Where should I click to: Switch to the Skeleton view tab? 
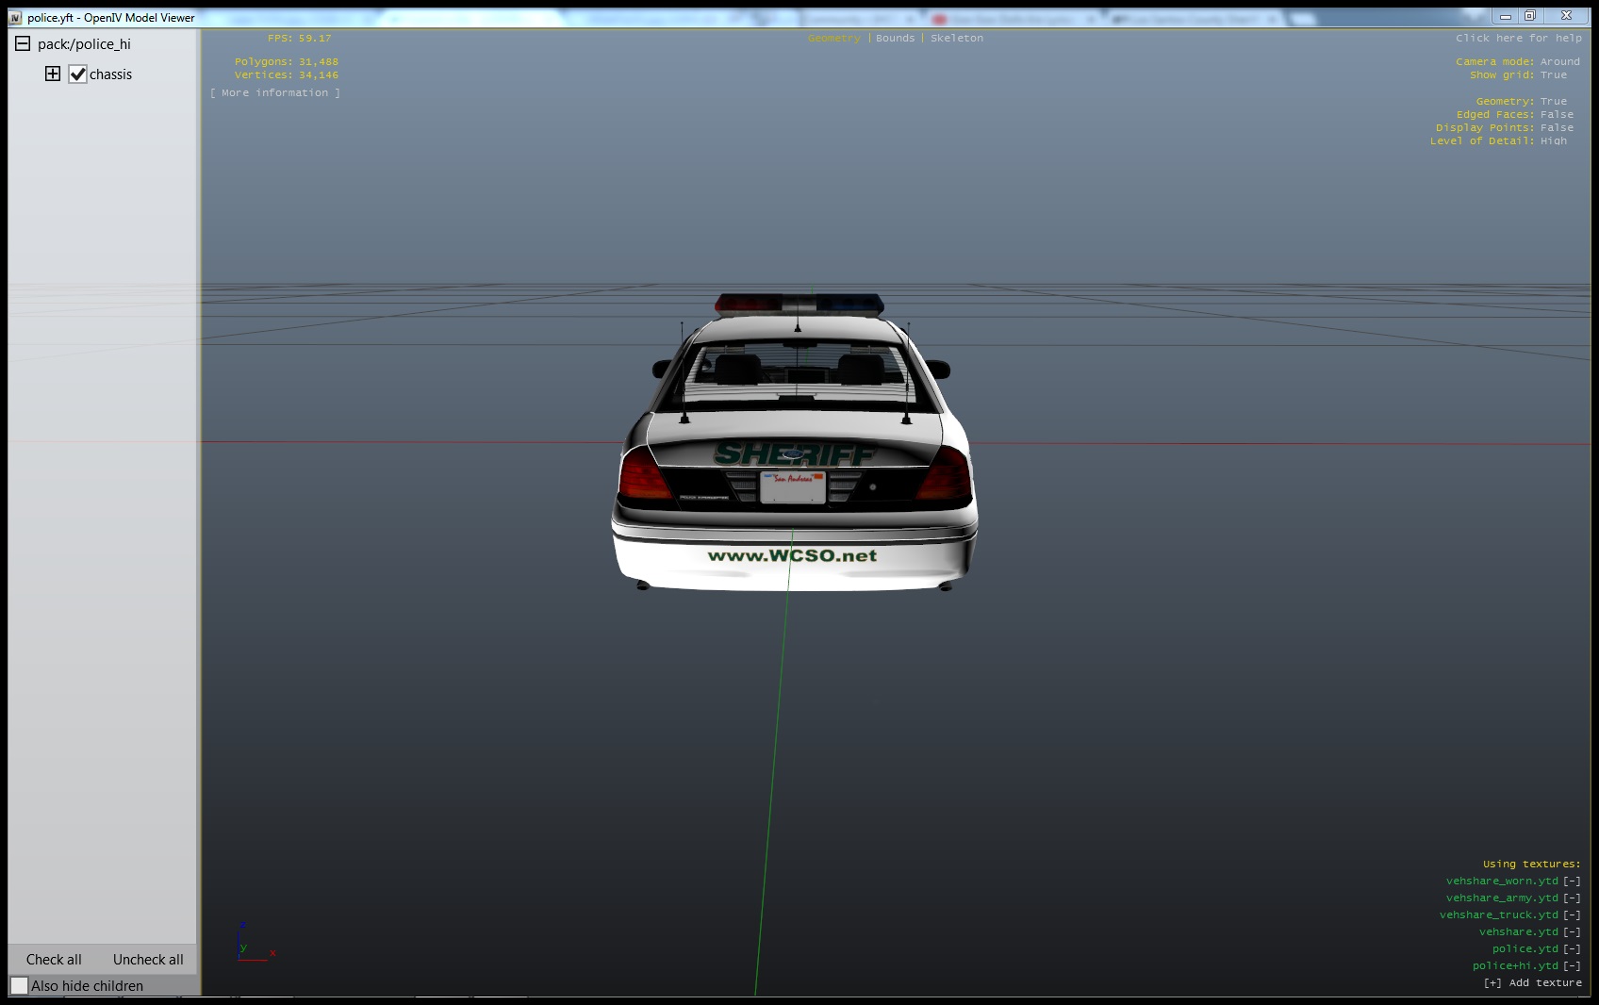point(956,39)
